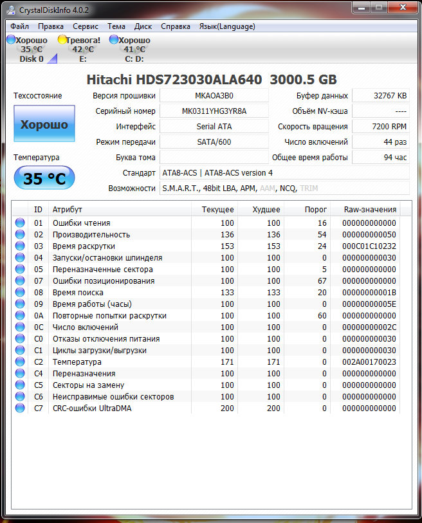Image resolution: width=422 pixels, height=523 pixels.
Task: Click the status orb for Повторные попытки раскрутки
Action: click(x=20, y=315)
